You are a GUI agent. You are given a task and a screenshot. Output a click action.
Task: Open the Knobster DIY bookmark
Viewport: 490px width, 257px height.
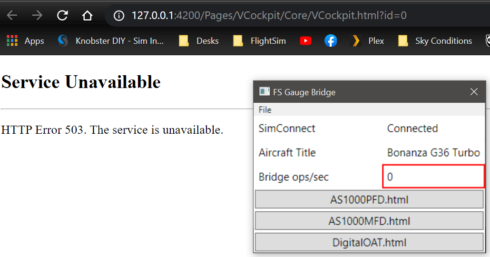point(111,41)
